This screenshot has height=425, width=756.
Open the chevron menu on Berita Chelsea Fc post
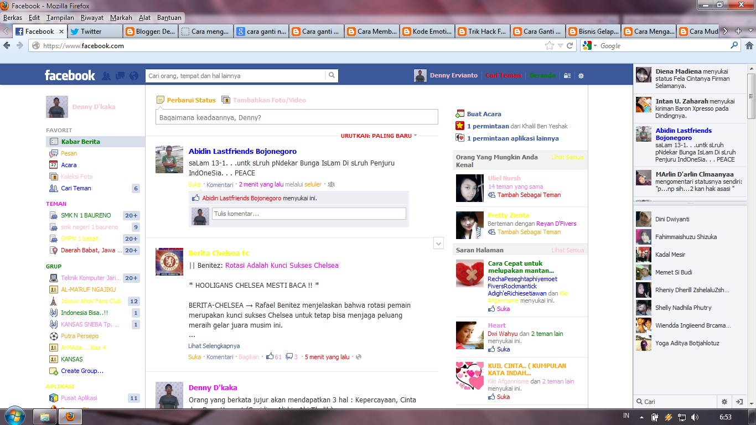pyautogui.click(x=438, y=242)
